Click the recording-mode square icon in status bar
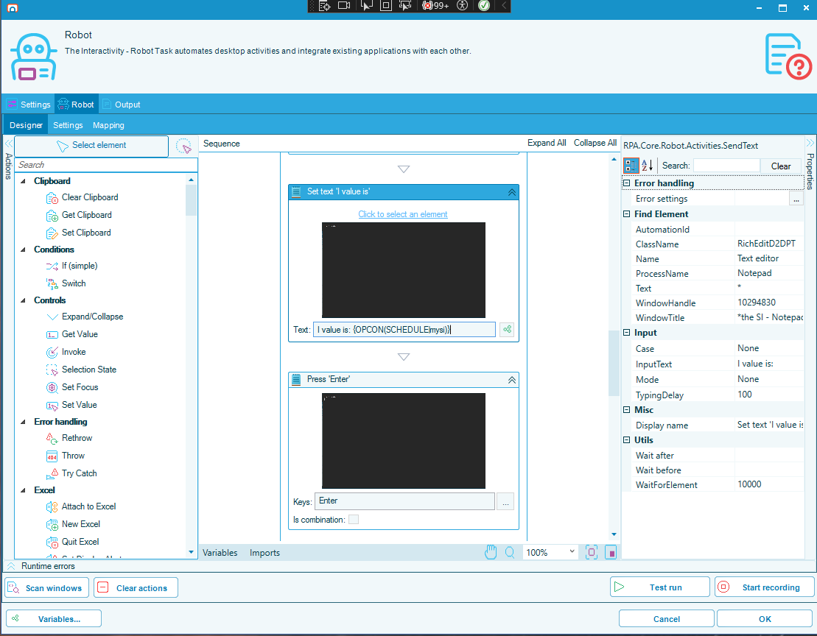817x636 pixels. pyautogui.click(x=611, y=552)
